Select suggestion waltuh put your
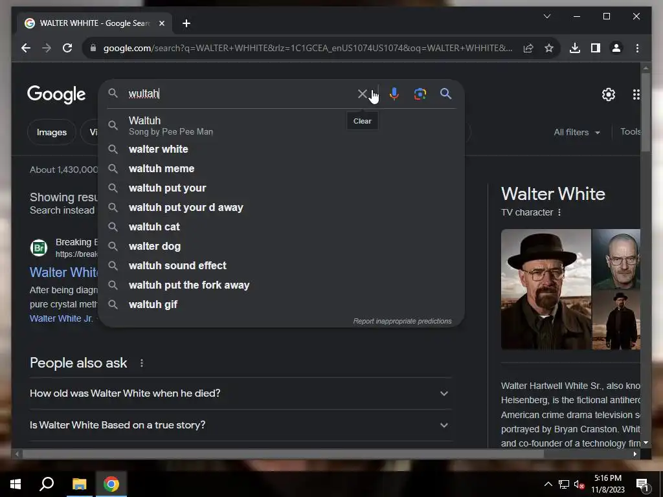 point(281,188)
